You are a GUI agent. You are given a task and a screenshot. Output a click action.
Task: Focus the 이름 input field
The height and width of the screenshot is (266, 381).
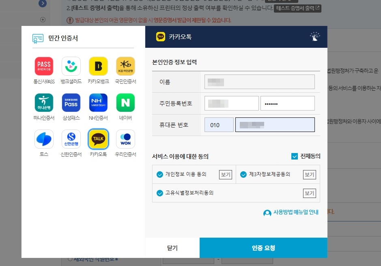click(x=260, y=82)
